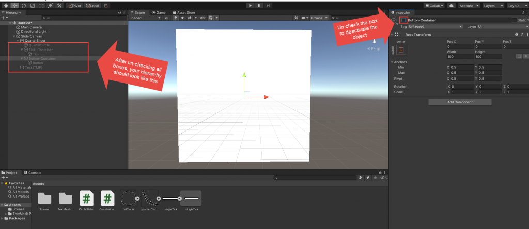Toggle scene lighting with the lightbulb icon
Screen dimensions: 529x229
(x=176, y=18)
